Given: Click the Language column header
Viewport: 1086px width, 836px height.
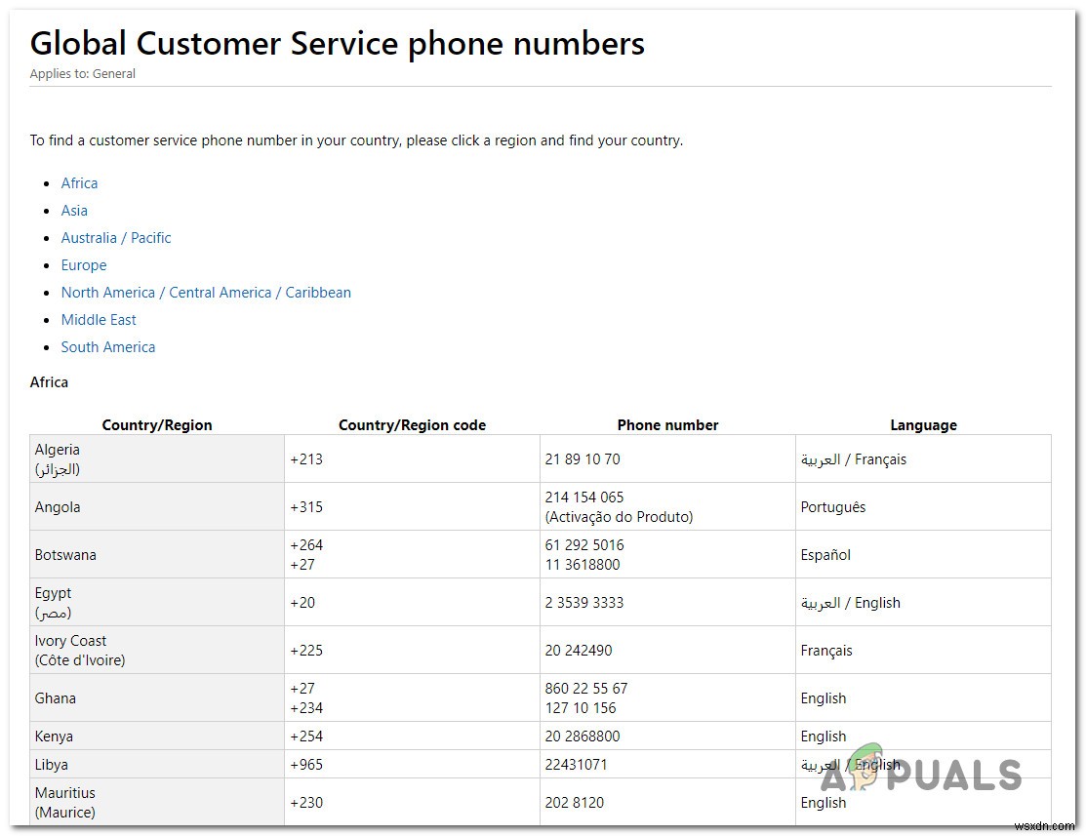Looking at the screenshot, I should pyautogui.click(x=923, y=425).
